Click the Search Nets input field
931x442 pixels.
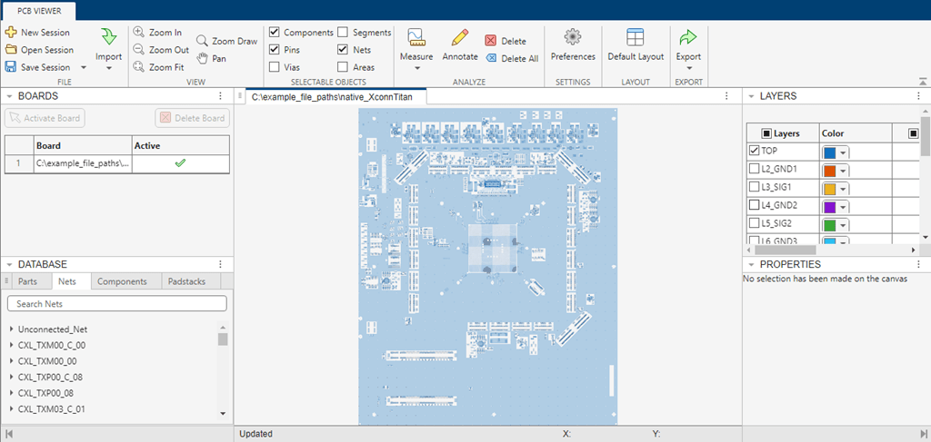coord(116,304)
